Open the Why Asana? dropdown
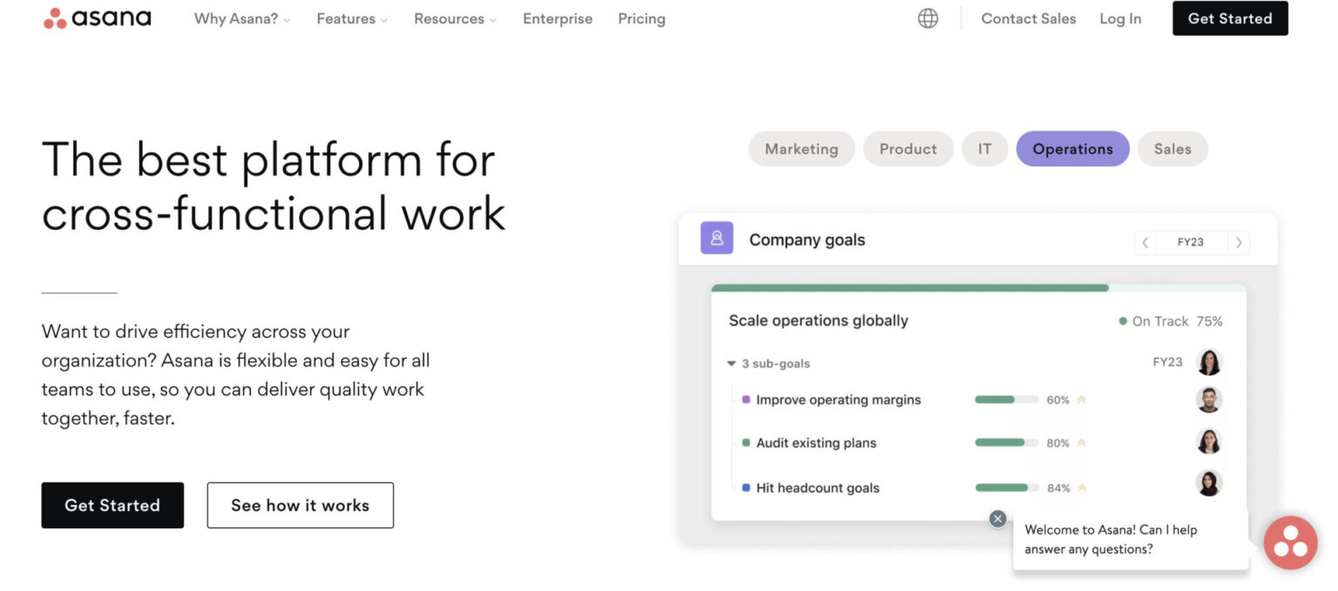Viewport: 1338px width, 591px height. pos(241,17)
